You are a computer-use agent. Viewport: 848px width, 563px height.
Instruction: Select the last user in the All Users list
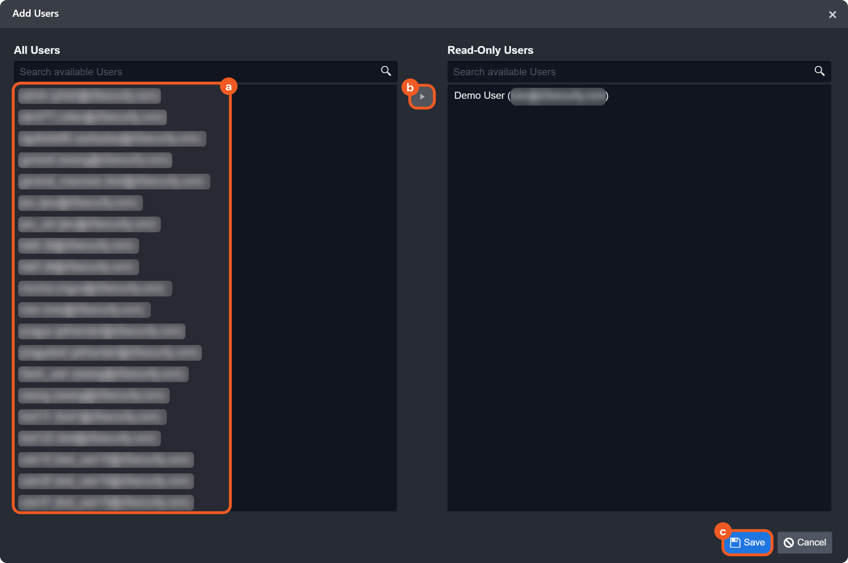click(x=106, y=502)
